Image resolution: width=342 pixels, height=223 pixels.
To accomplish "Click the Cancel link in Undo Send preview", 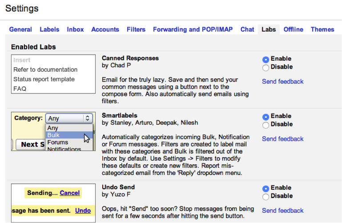I will click(x=70, y=193).
